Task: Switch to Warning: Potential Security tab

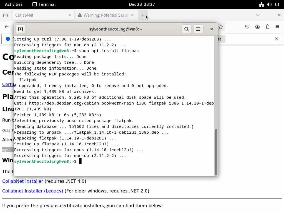Action: [106, 15]
